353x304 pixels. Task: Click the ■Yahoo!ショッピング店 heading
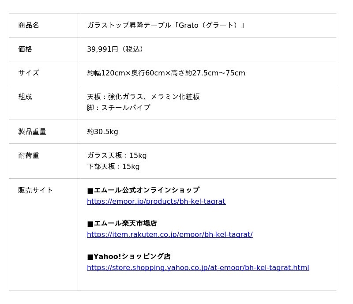tap(128, 257)
